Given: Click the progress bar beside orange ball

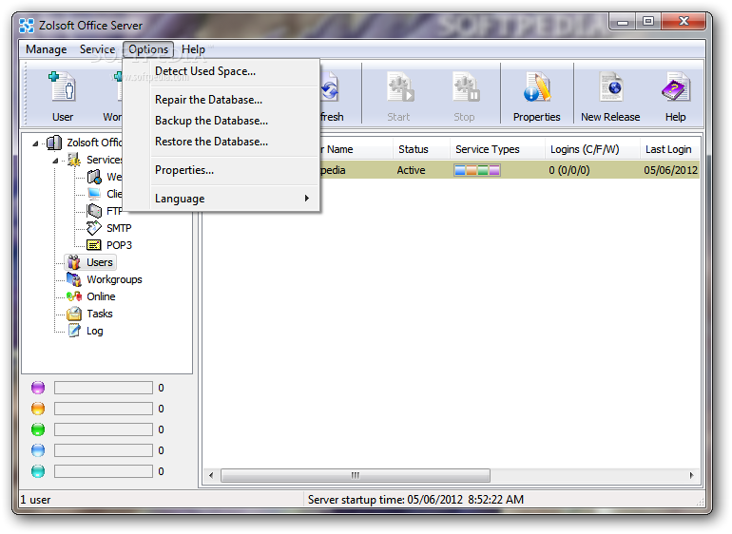Looking at the screenshot, I should click(x=104, y=409).
